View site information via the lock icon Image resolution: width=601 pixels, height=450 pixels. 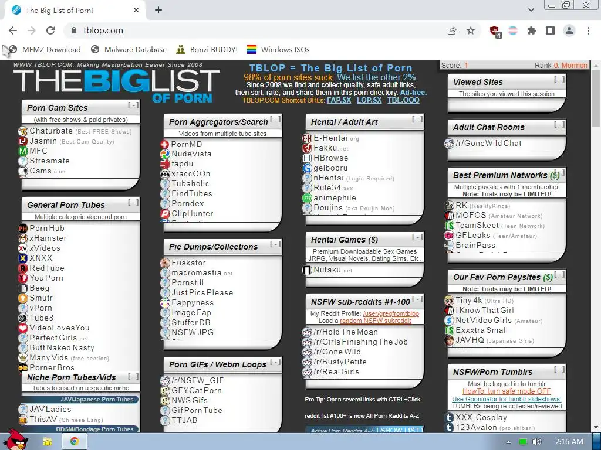coord(74,30)
